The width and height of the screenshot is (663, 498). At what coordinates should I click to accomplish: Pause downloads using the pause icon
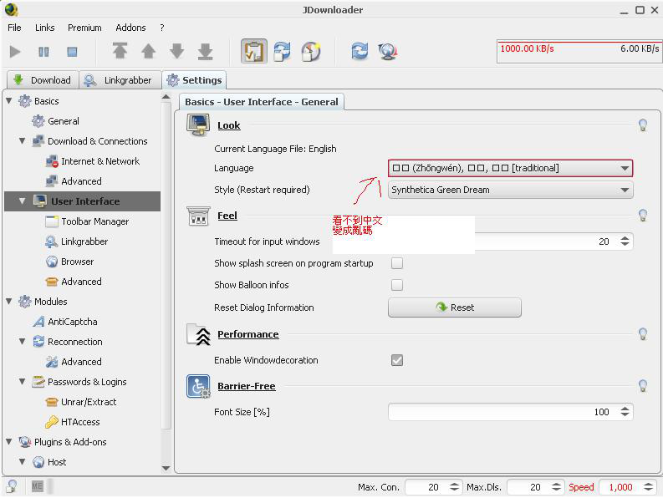click(x=43, y=52)
